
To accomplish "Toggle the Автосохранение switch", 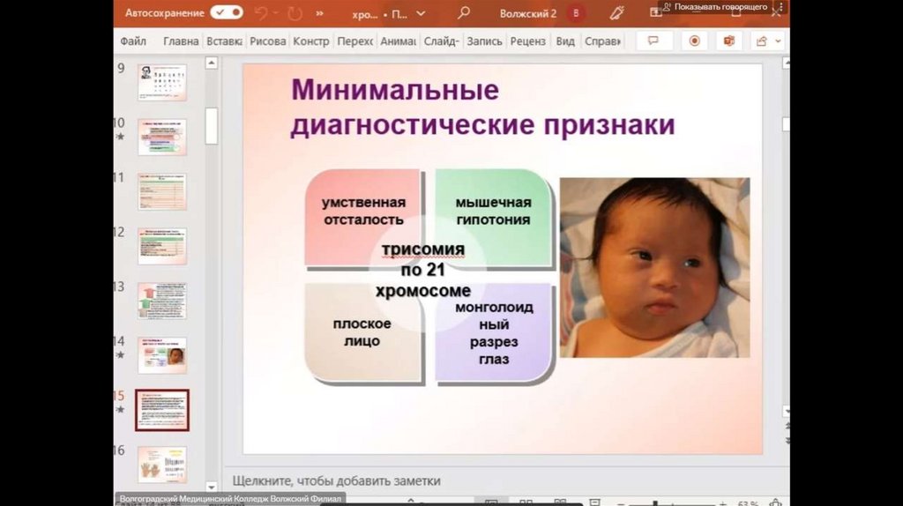I will [227, 12].
